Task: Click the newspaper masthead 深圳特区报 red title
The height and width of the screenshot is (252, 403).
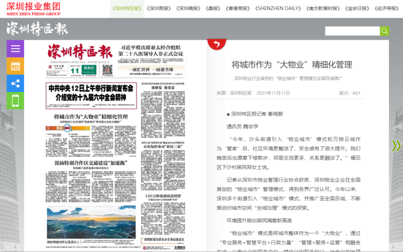Action: [80, 52]
